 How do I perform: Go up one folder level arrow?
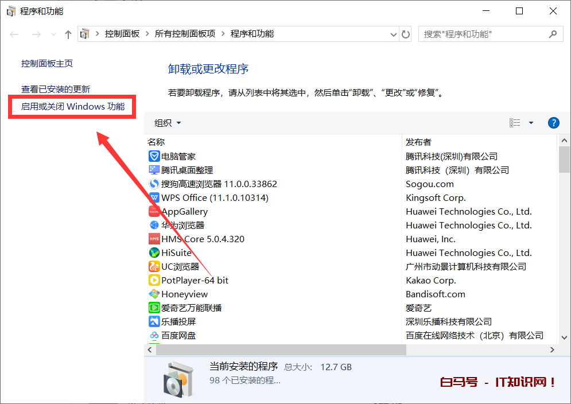(x=68, y=34)
